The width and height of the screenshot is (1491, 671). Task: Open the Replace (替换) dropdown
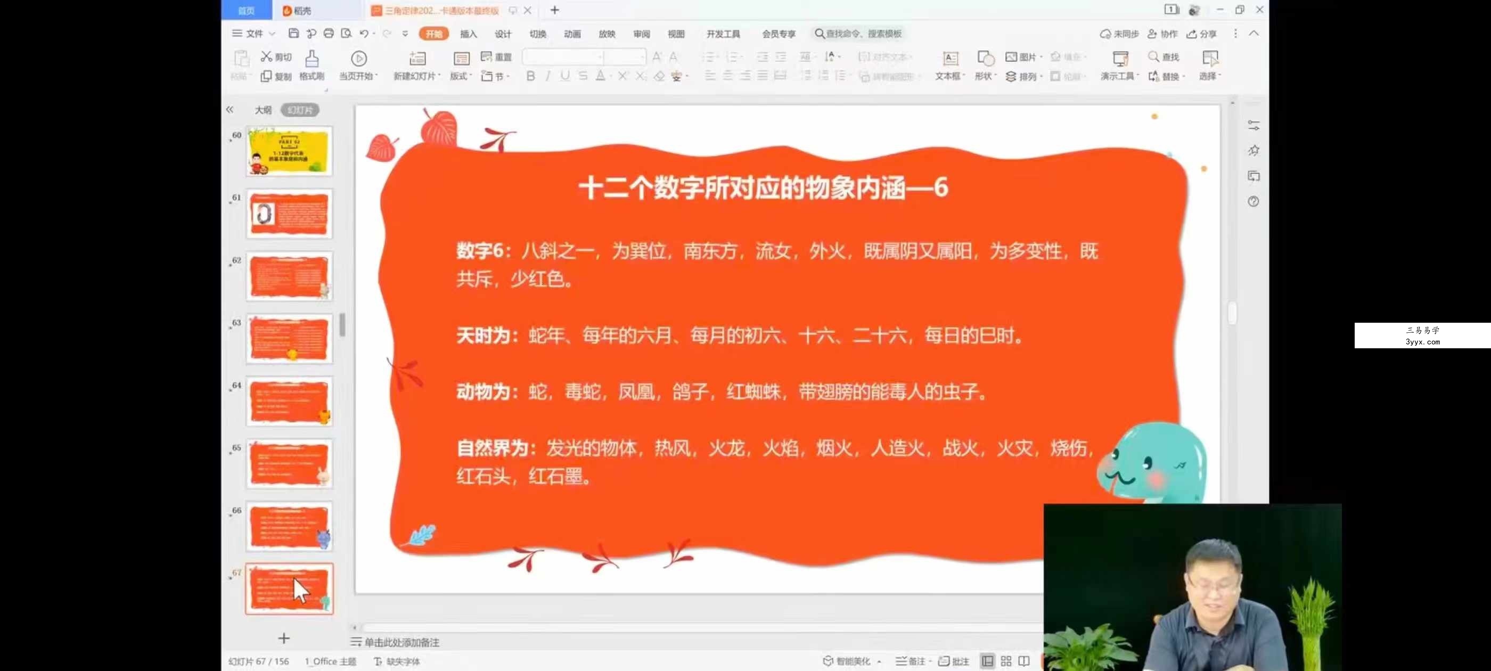[1166, 77]
